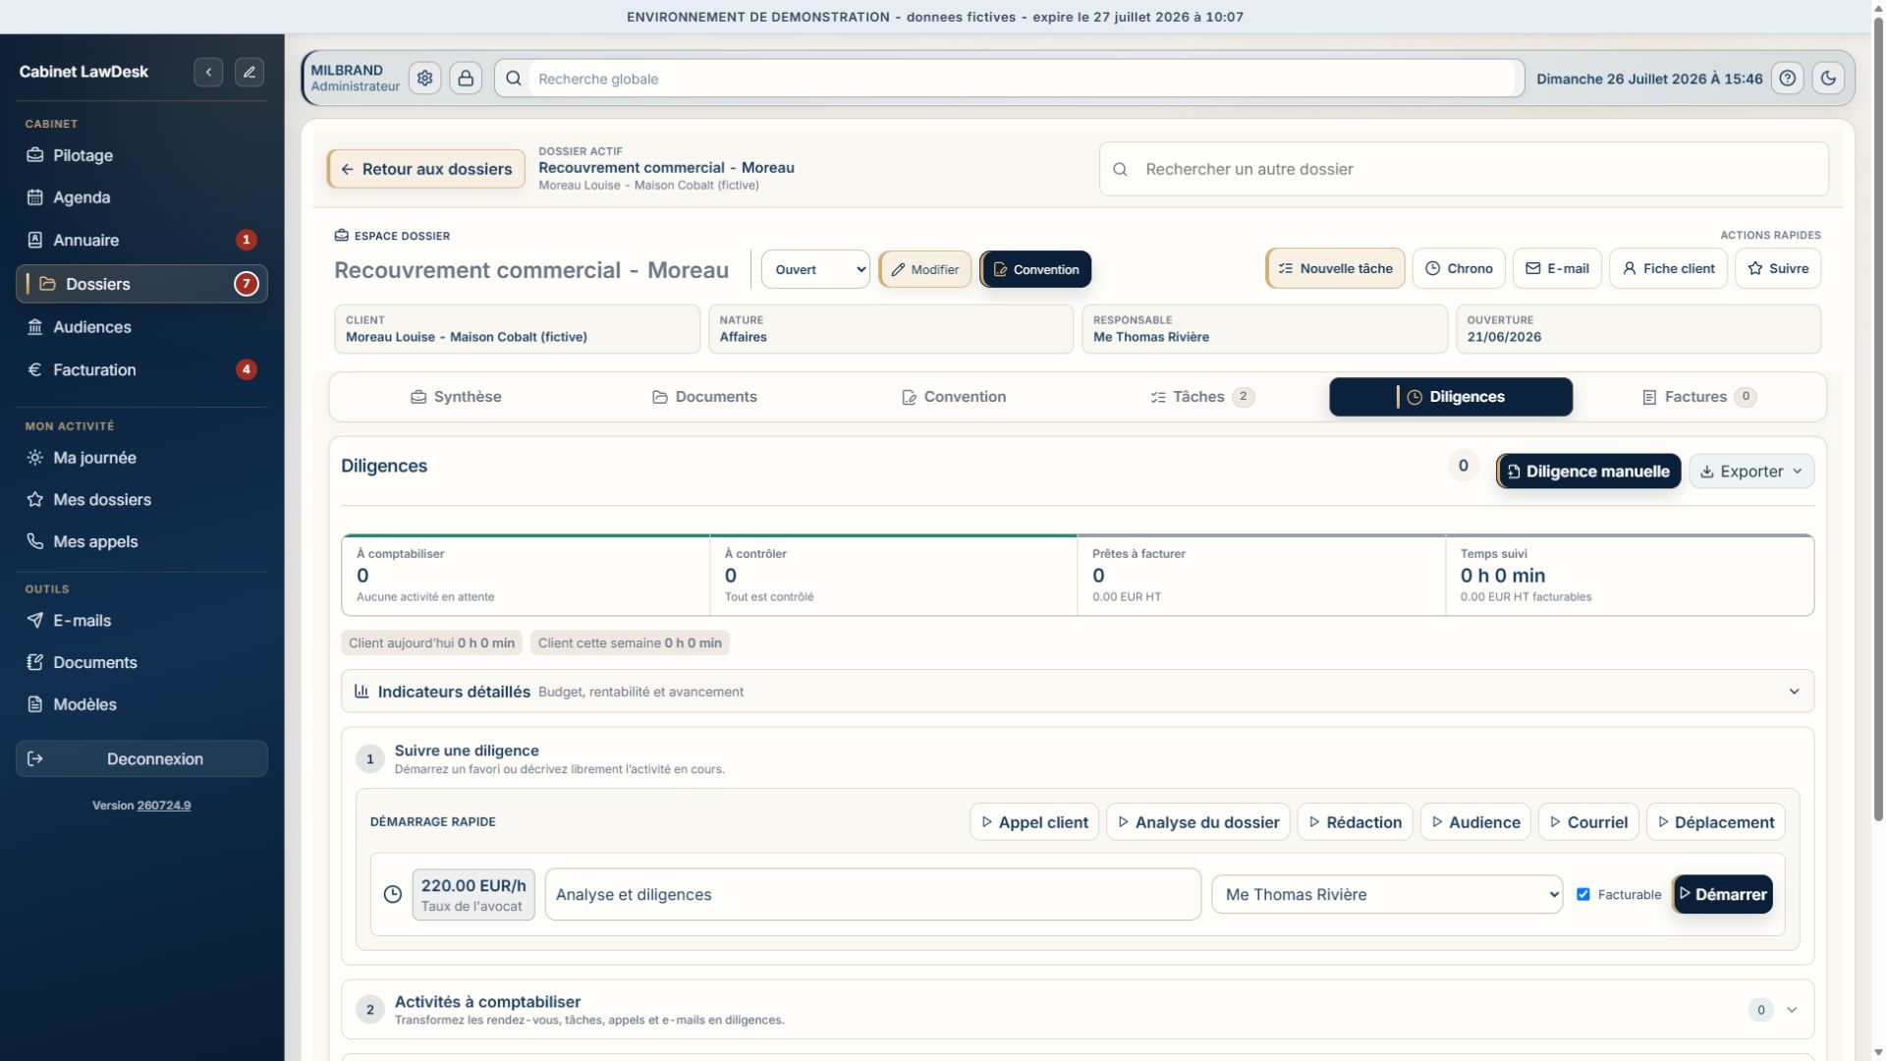Image resolution: width=1886 pixels, height=1061 pixels.
Task: Start quick Rédaction timer
Action: coord(1356,822)
